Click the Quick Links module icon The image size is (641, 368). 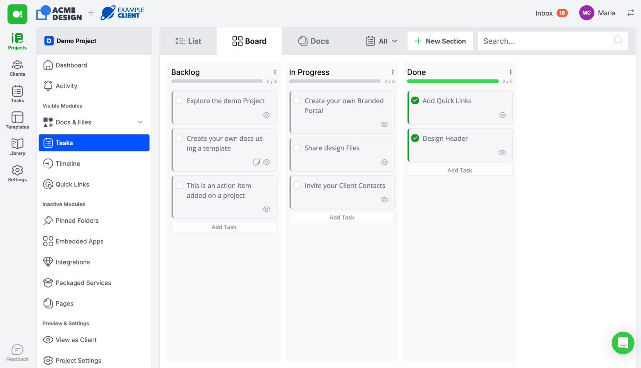point(48,184)
